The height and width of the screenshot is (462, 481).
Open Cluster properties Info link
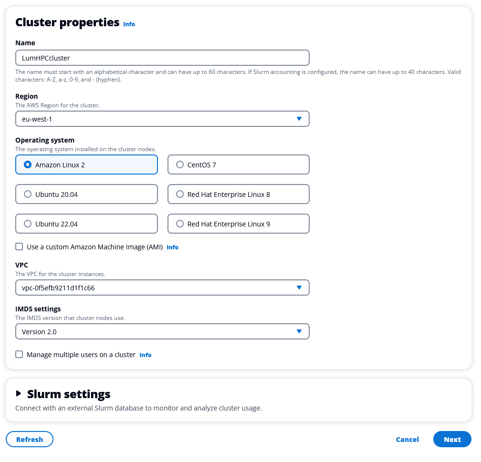pyautogui.click(x=129, y=24)
